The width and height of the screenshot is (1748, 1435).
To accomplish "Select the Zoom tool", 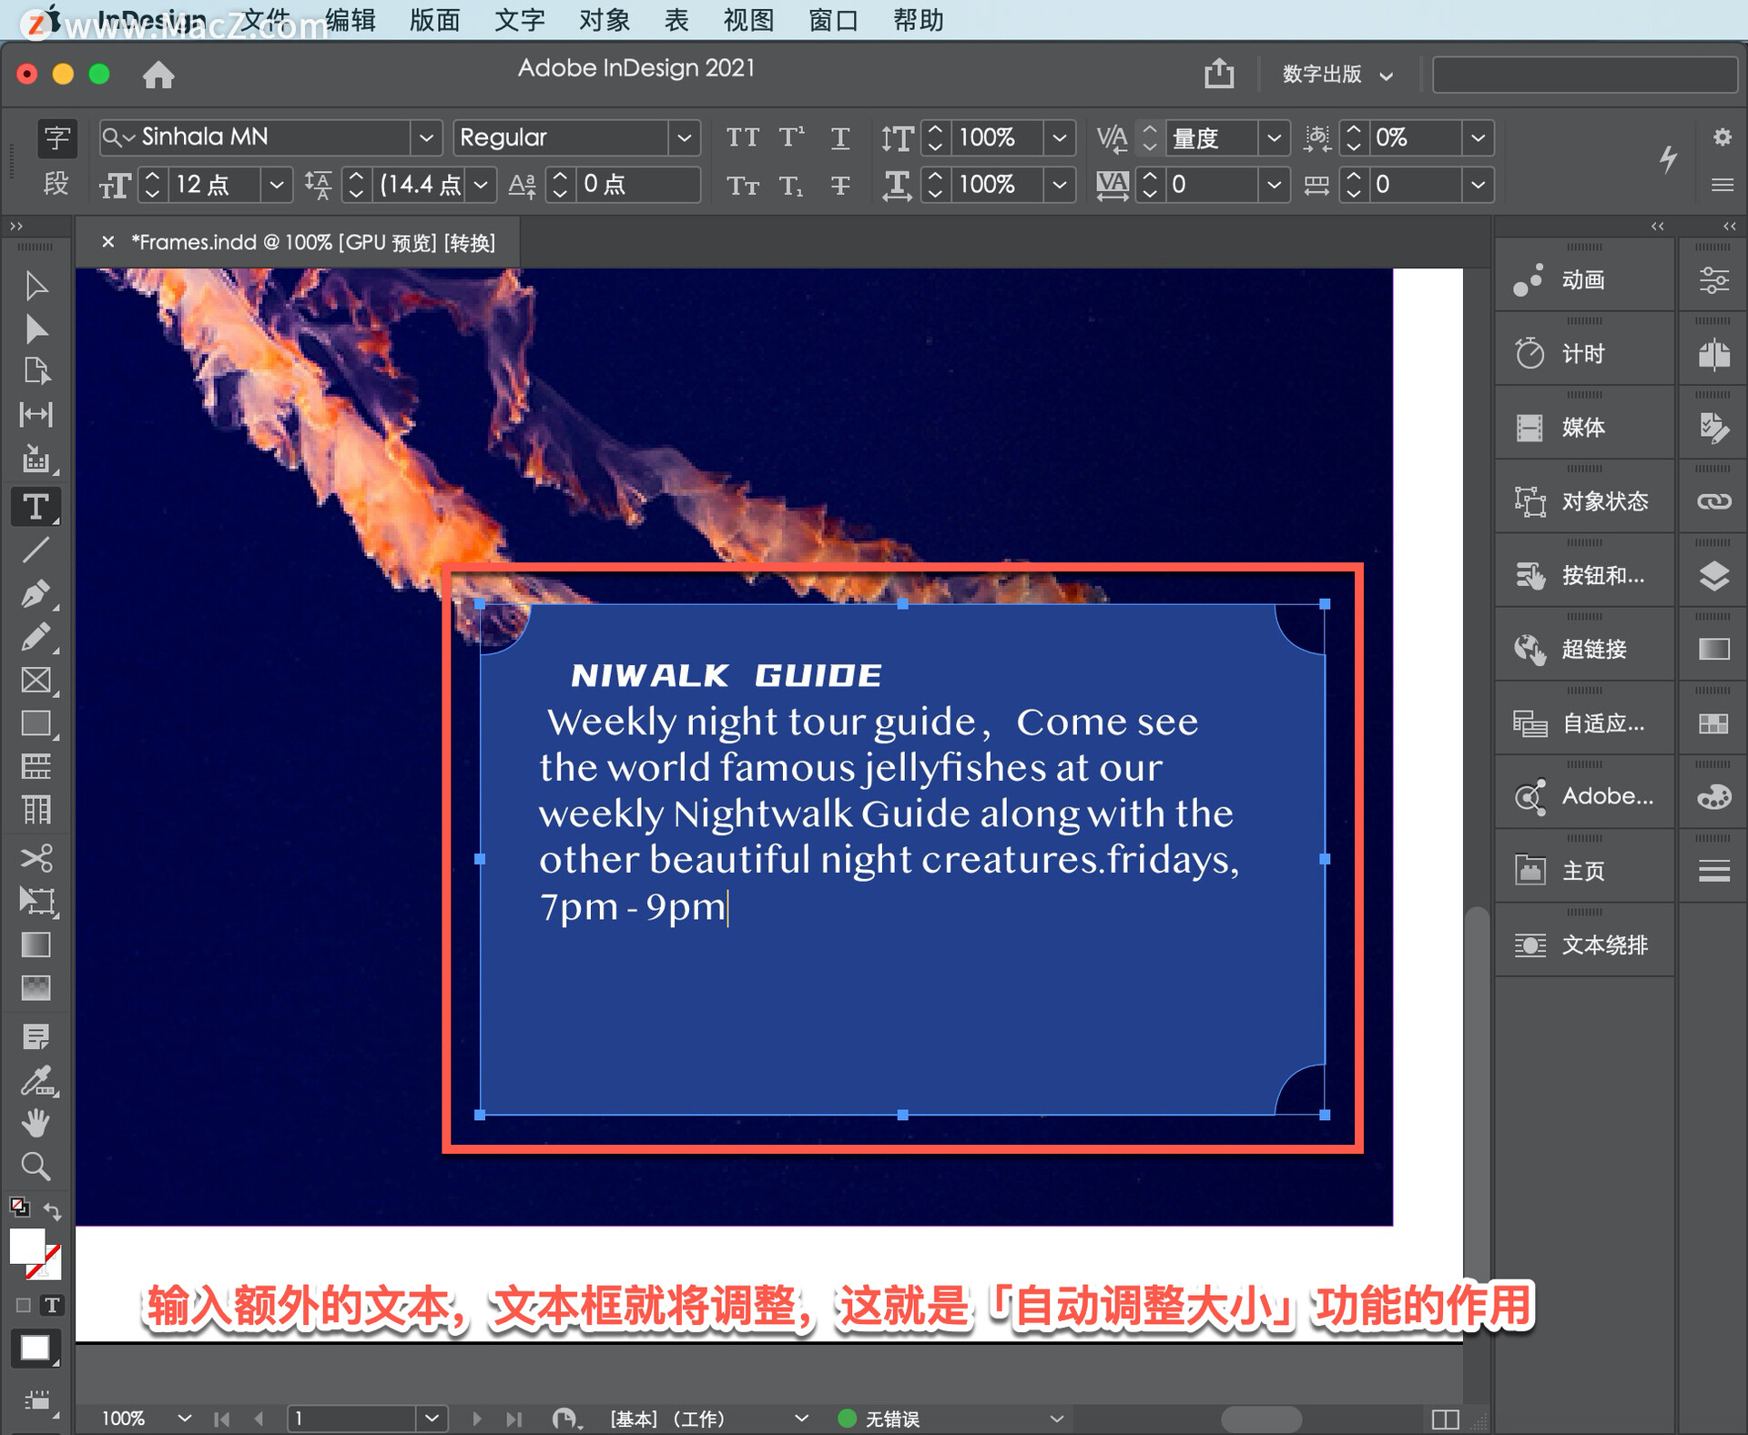I will pos(36,1167).
